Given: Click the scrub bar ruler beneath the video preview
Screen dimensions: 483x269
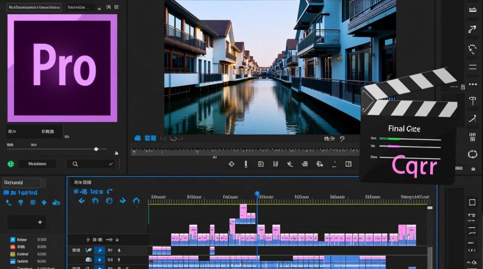Looking at the screenshot, I should [244, 152].
